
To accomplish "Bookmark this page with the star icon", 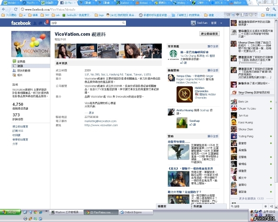I will tap(268, 9).
